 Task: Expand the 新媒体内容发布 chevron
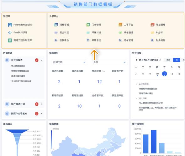pyautogui.click(x=41, y=113)
